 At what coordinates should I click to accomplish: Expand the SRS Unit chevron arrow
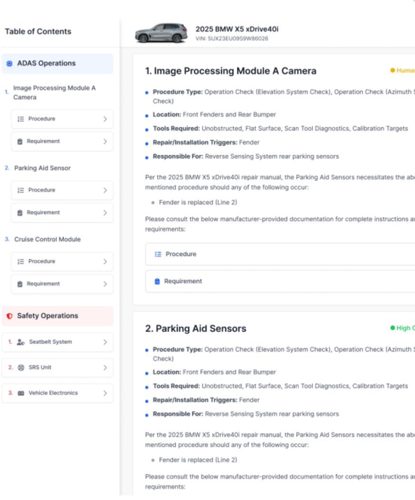pyautogui.click(x=105, y=368)
